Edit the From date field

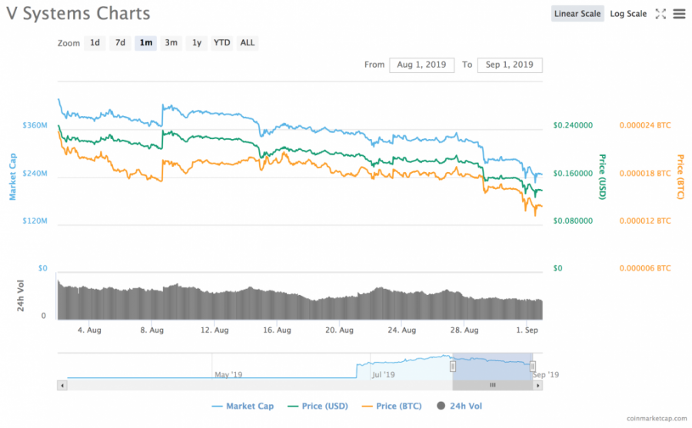[x=421, y=65]
